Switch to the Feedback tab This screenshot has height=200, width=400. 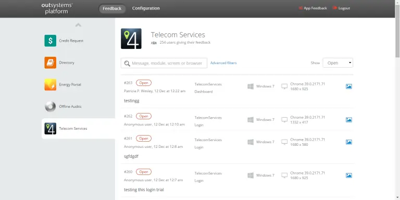tap(112, 8)
